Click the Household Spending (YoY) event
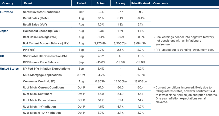Image resolution: width=219 pixels, height=116 pixels. 41,31
